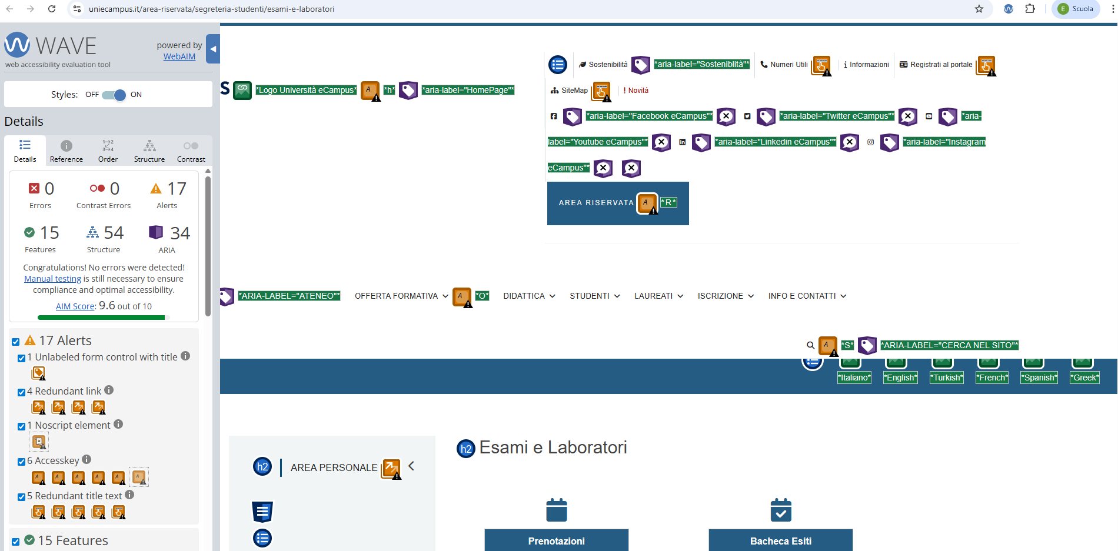Click the accesskey icon on AREA RISERVATA

(x=647, y=203)
